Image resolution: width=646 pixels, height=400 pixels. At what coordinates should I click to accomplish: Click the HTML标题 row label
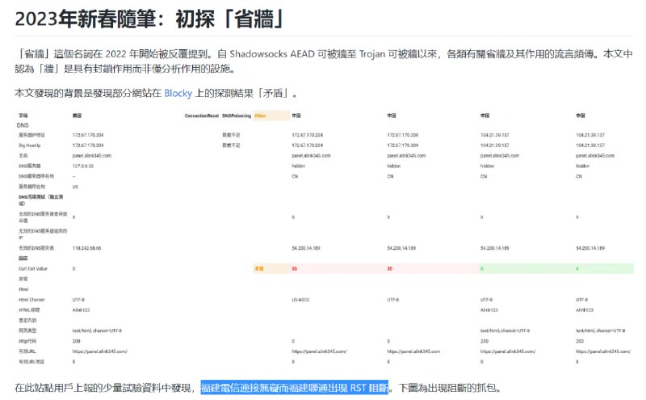point(29,310)
